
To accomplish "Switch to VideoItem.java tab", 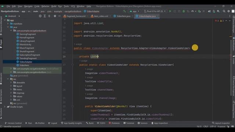I will tap(122, 16).
